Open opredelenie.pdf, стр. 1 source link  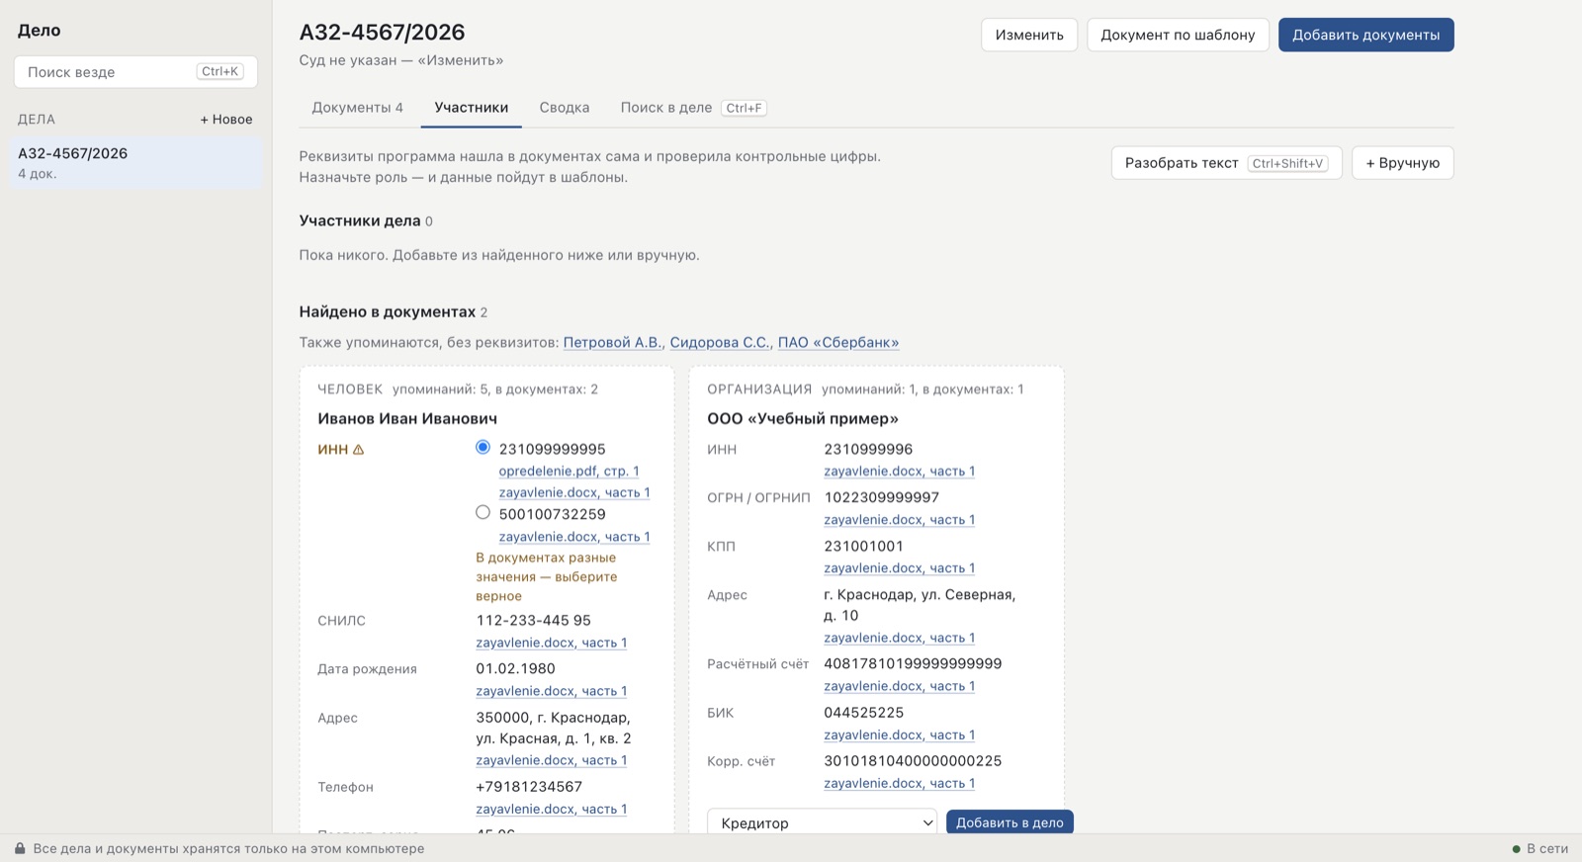569,472
